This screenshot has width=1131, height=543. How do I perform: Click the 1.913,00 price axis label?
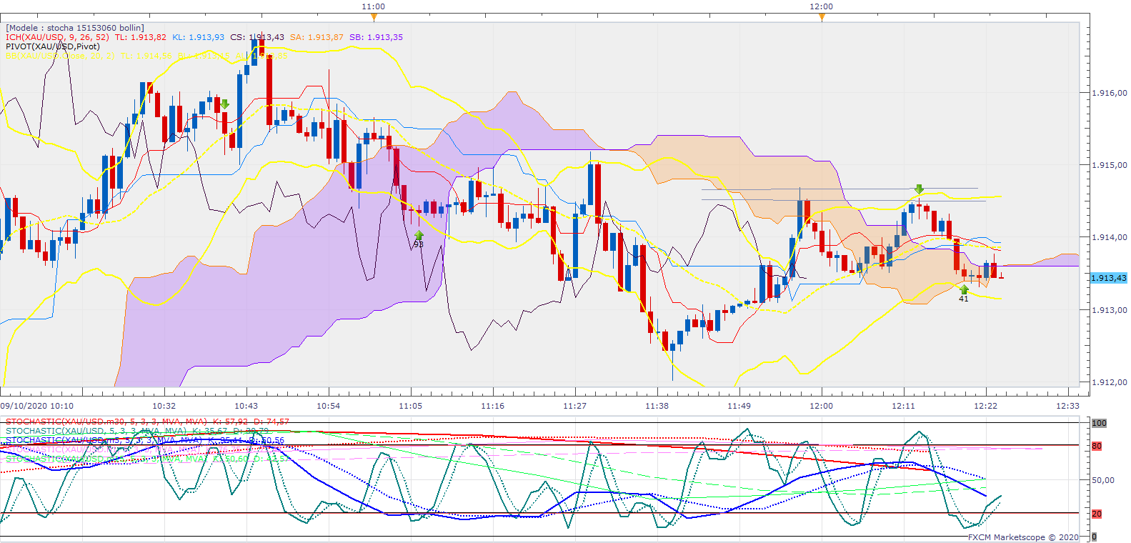tap(1110, 310)
